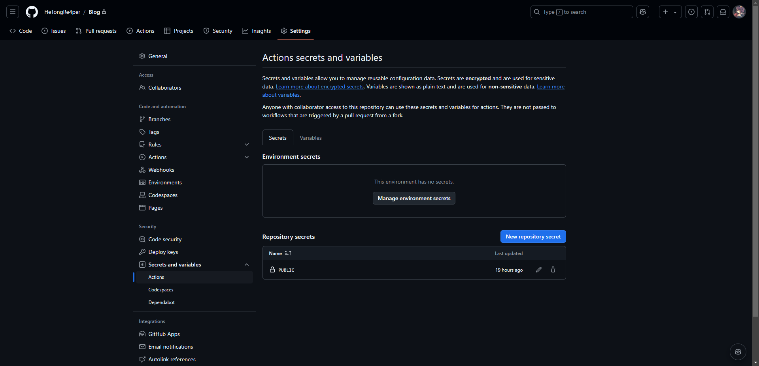Viewport: 759px width, 366px height.
Task: Switch to the Variables tab
Action: (x=310, y=138)
